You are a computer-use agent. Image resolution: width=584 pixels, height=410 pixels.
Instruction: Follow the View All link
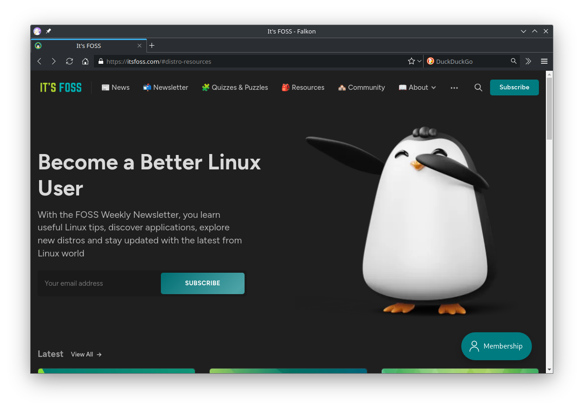tap(82, 354)
